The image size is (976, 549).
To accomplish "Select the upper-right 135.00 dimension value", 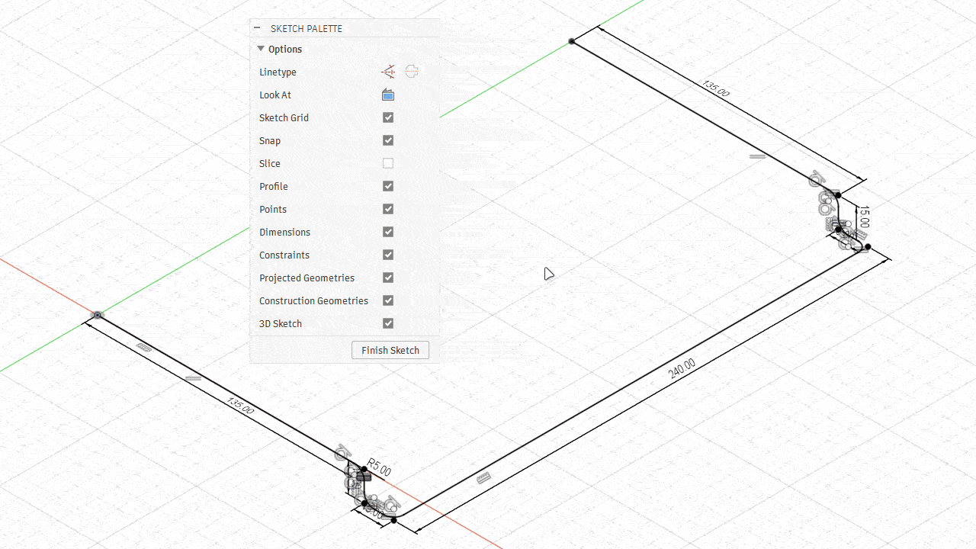I will pos(715,88).
